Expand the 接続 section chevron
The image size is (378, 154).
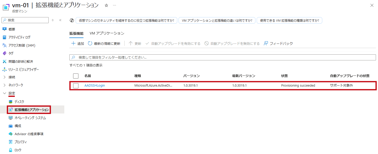tap(4, 77)
